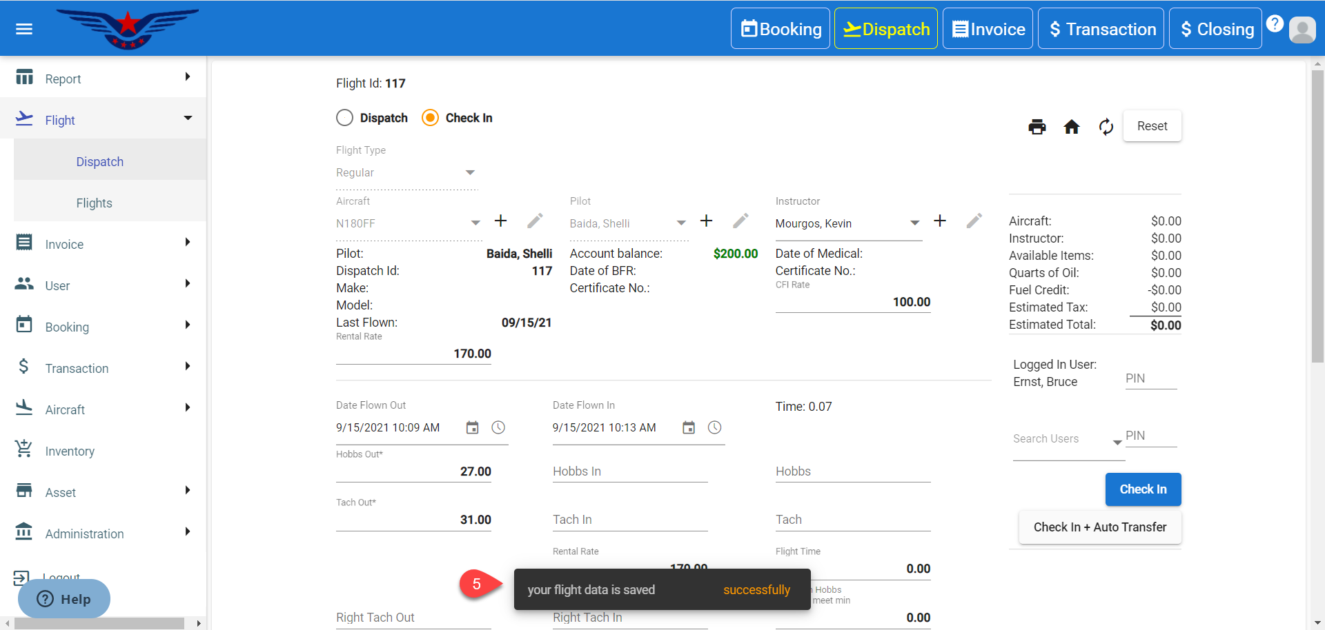The width and height of the screenshot is (1325, 630).
Task: Click the help question mark icon in header
Action: [x=1275, y=24]
